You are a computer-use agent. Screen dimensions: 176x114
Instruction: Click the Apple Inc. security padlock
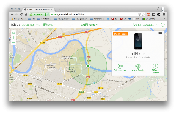31,15
